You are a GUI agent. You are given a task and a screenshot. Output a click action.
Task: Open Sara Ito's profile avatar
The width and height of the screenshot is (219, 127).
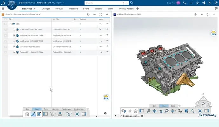click(178, 3)
